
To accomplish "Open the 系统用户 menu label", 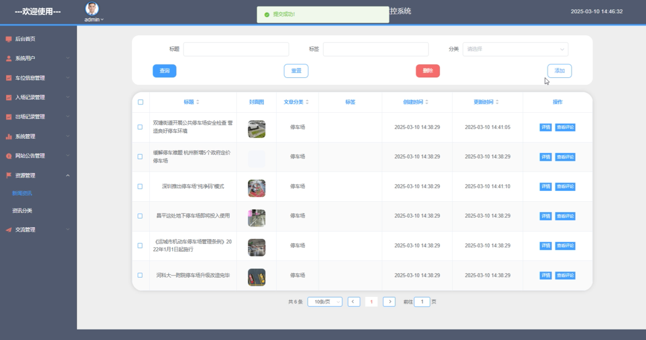I will tap(25, 59).
